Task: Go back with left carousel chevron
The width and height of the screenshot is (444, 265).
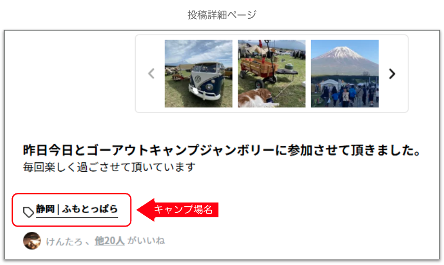Action: pos(151,74)
